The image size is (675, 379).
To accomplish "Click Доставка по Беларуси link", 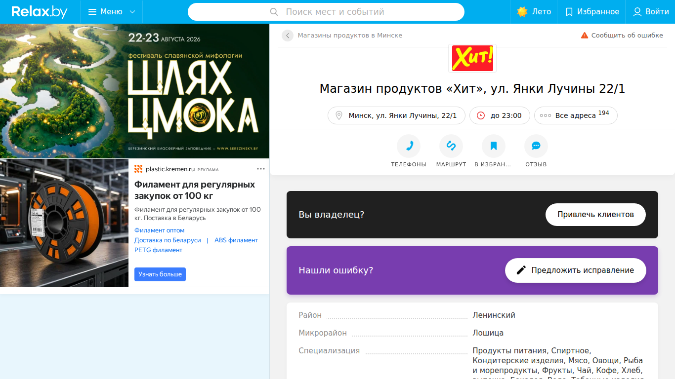I will coord(168,240).
